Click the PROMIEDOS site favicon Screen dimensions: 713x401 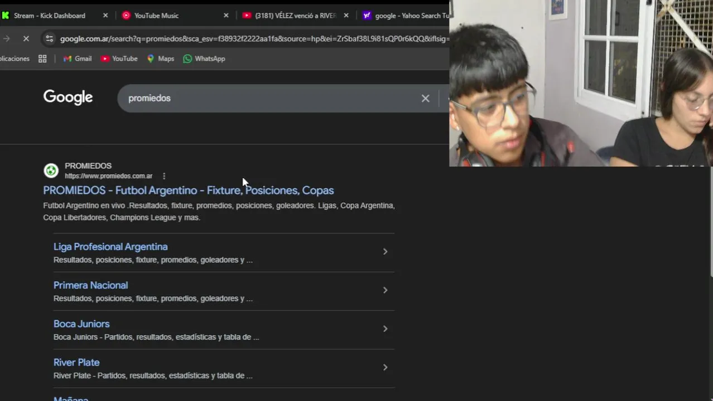click(51, 170)
